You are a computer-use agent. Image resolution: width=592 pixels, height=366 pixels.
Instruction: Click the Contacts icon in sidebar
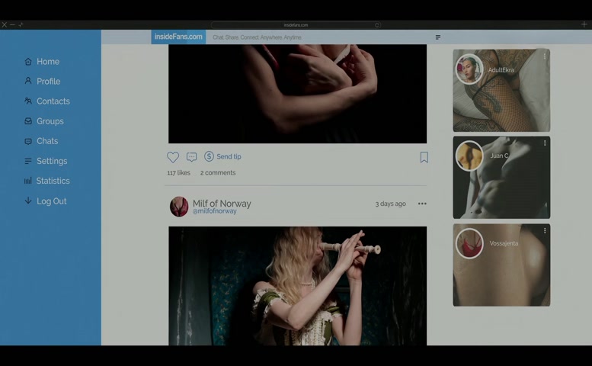(x=28, y=101)
